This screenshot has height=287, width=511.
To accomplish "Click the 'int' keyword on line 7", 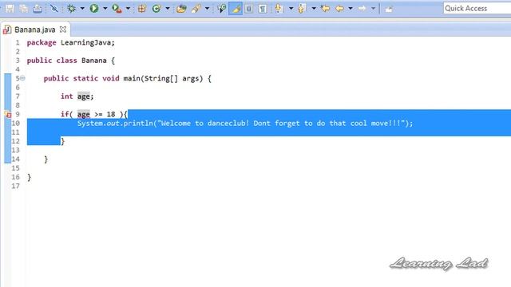I will pos(67,96).
